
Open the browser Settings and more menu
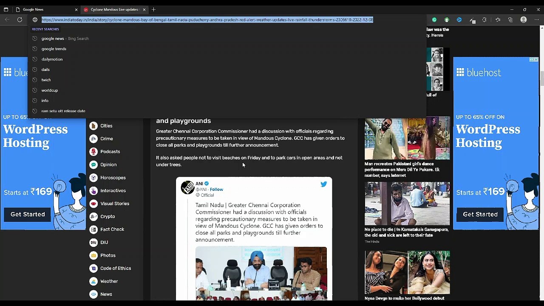coord(536,20)
